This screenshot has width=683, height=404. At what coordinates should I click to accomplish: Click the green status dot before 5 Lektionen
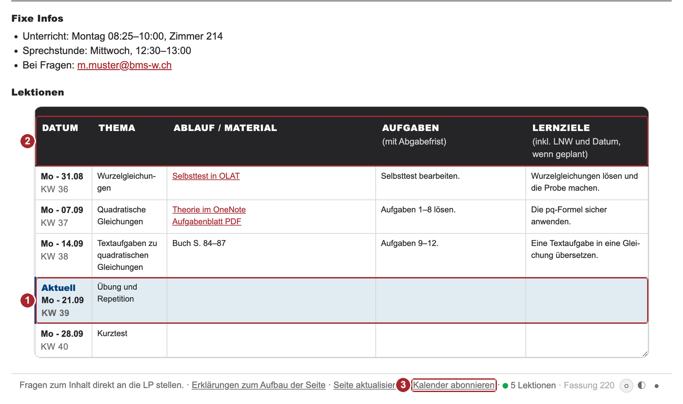(505, 386)
